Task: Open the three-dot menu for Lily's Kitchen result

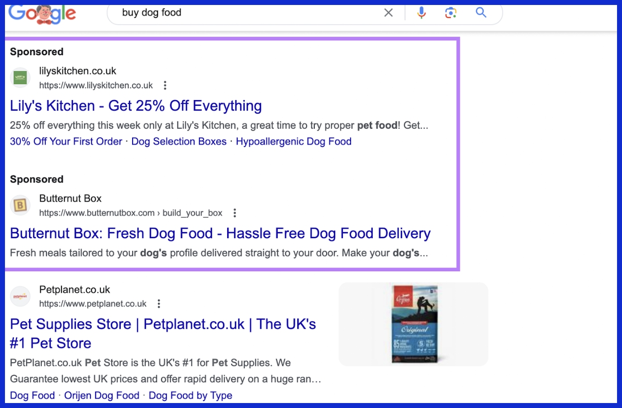Action: click(x=165, y=85)
